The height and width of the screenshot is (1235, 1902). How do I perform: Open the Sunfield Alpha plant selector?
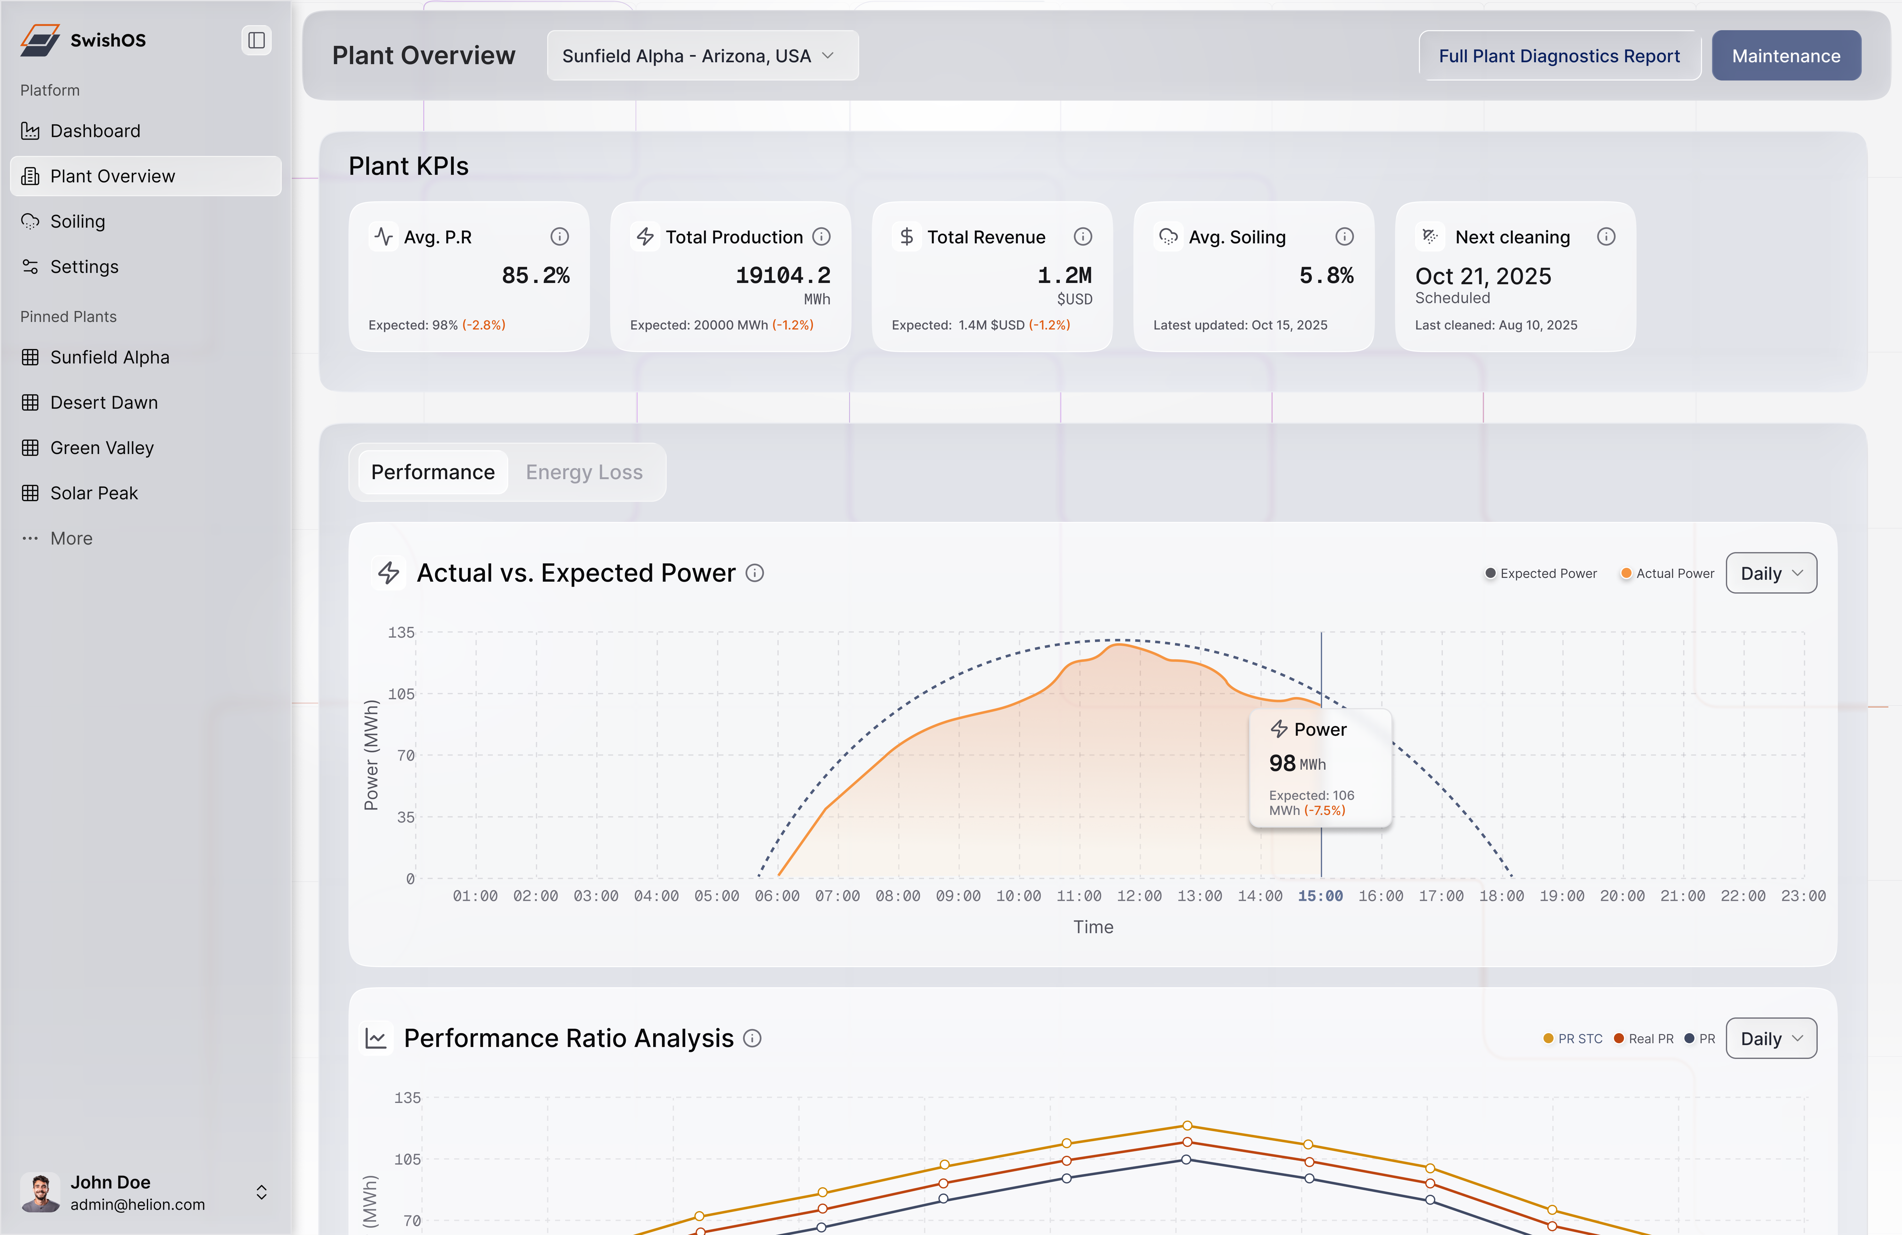(x=702, y=55)
